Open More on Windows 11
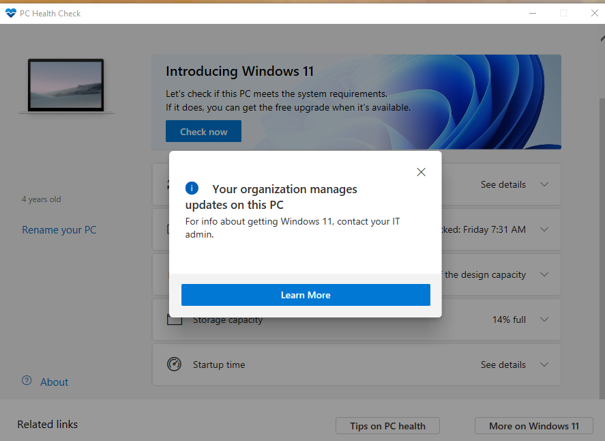Viewport: 605px width, 441px height. tap(533, 426)
